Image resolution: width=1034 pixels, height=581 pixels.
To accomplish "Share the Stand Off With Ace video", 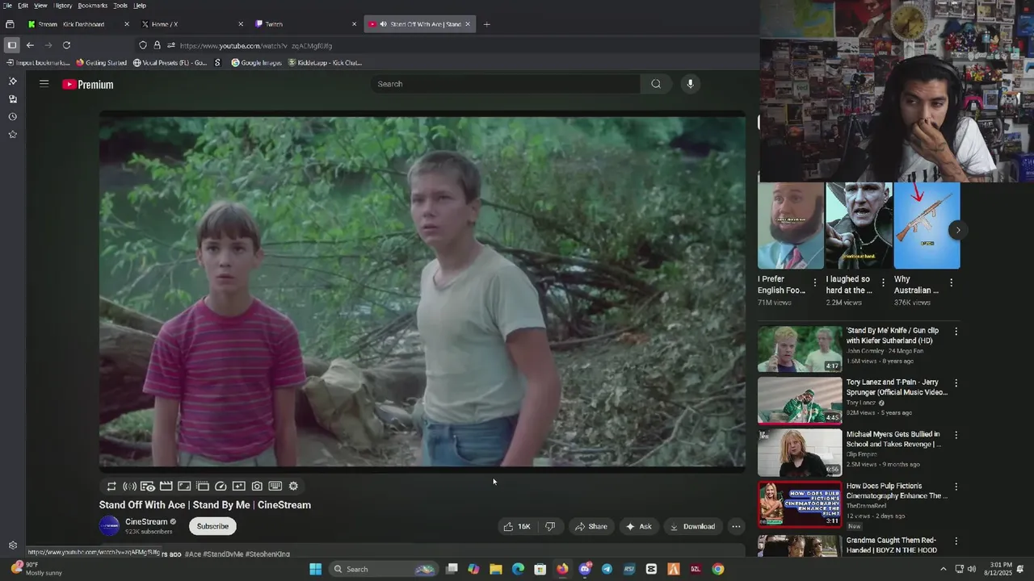I will pyautogui.click(x=591, y=526).
